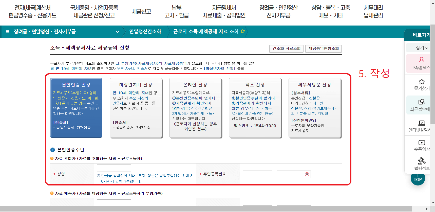Click first part of 주민등록번호 field
The height and width of the screenshot is (212, 435).
tap(257, 174)
